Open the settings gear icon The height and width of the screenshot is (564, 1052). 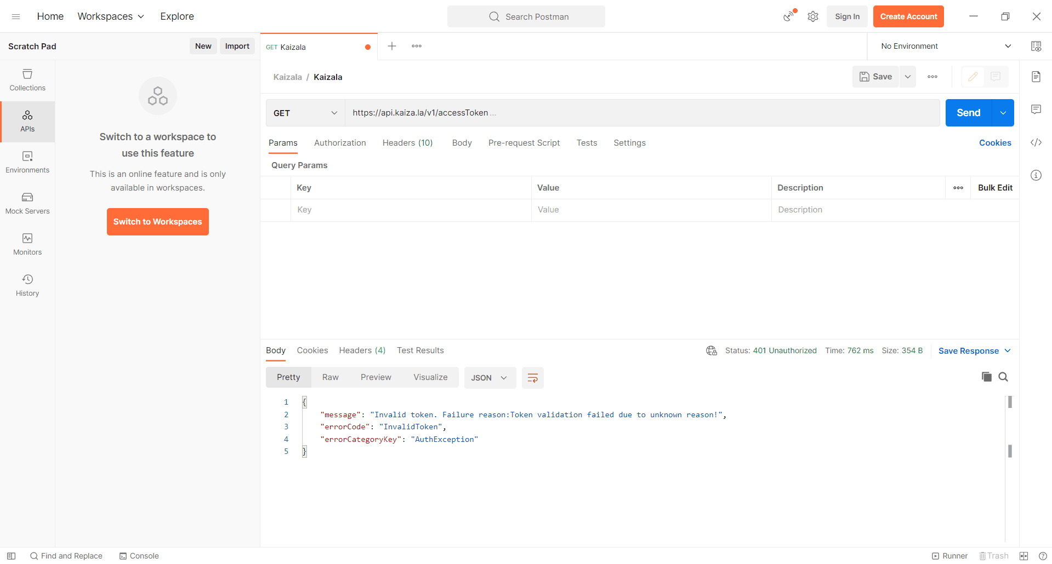(813, 16)
